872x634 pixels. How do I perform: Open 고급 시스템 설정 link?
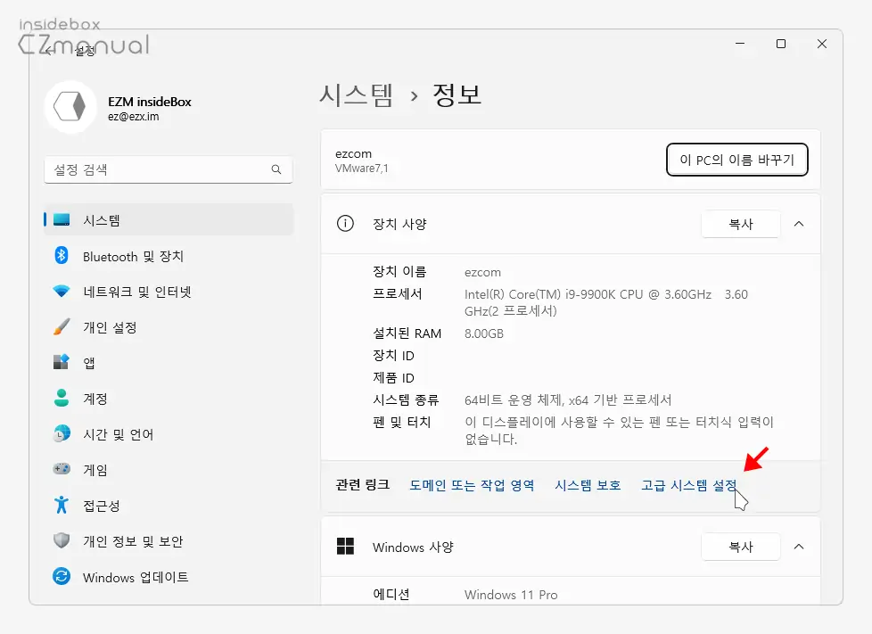click(688, 485)
